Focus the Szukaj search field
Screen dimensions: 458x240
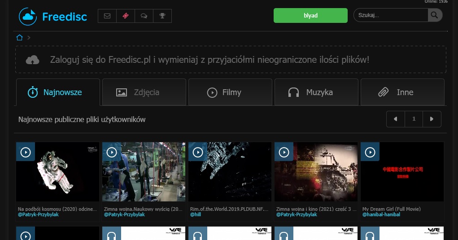(391, 15)
